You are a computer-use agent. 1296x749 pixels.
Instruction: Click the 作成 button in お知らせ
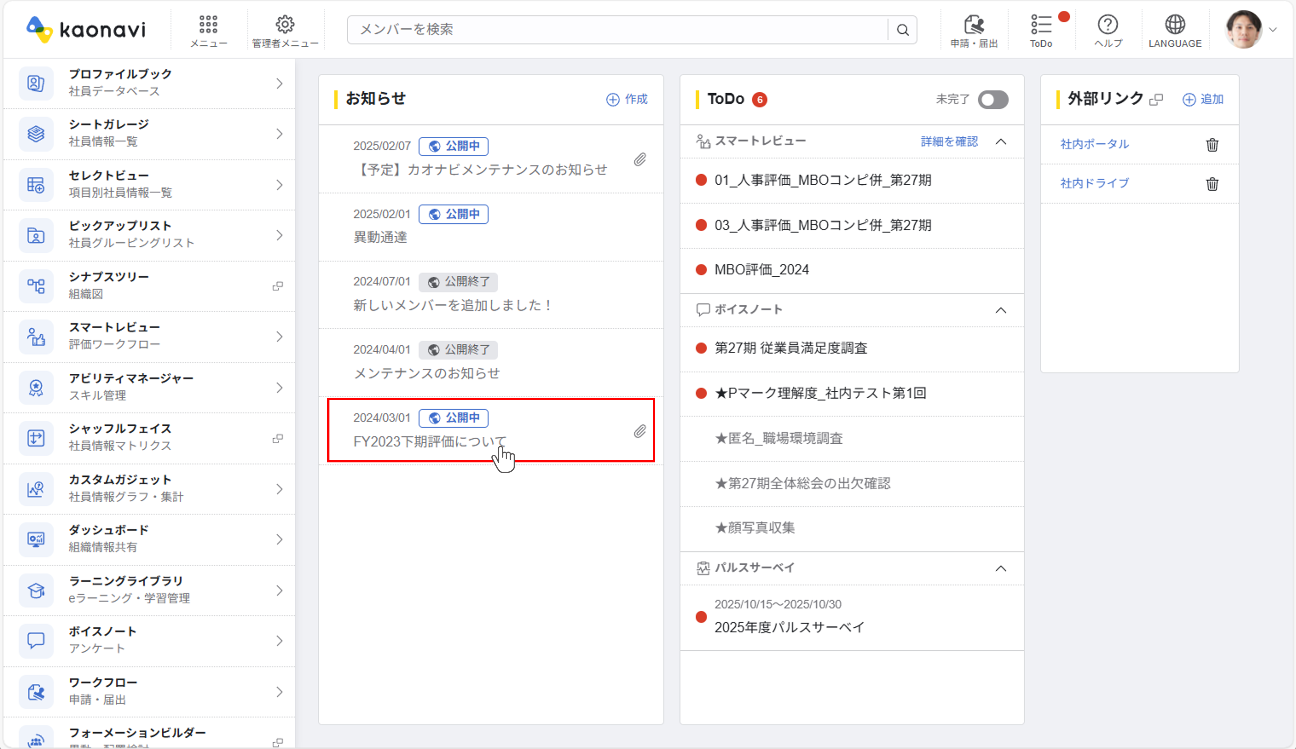pyautogui.click(x=627, y=99)
